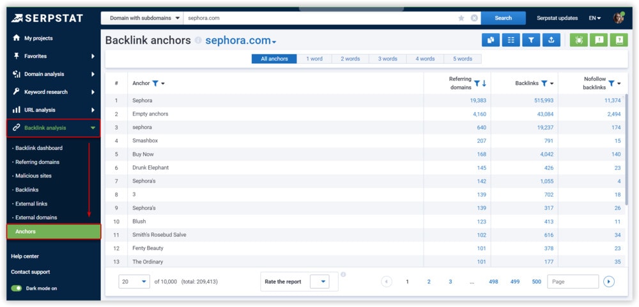The height and width of the screenshot is (307, 639).
Task: Click the next page arrow button
Action: point(609,281)
